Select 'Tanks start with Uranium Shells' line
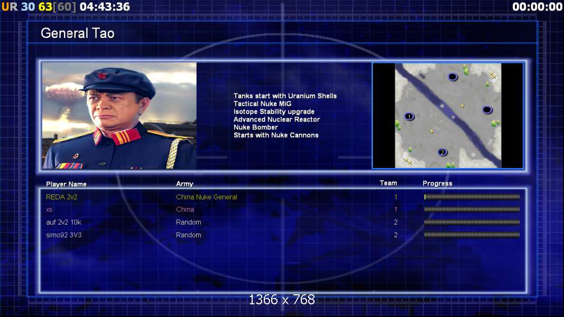The image size is (564, 317). (x=285, y=96)
